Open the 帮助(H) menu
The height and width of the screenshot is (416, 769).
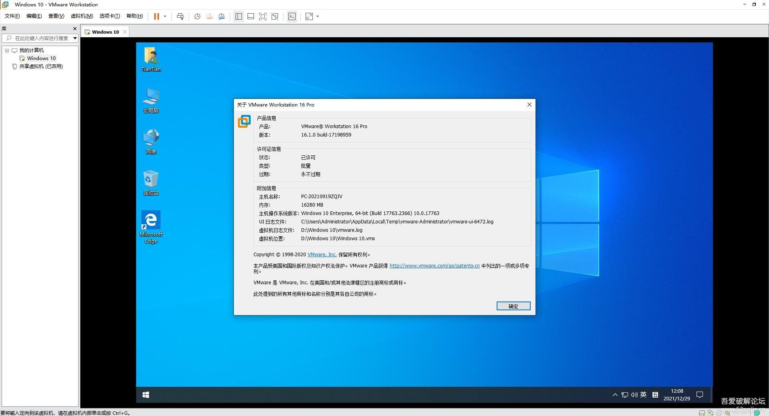[135, 16]
